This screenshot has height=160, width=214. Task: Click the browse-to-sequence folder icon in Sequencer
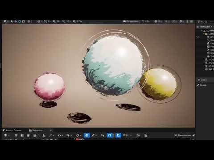(x=22, y=135)
